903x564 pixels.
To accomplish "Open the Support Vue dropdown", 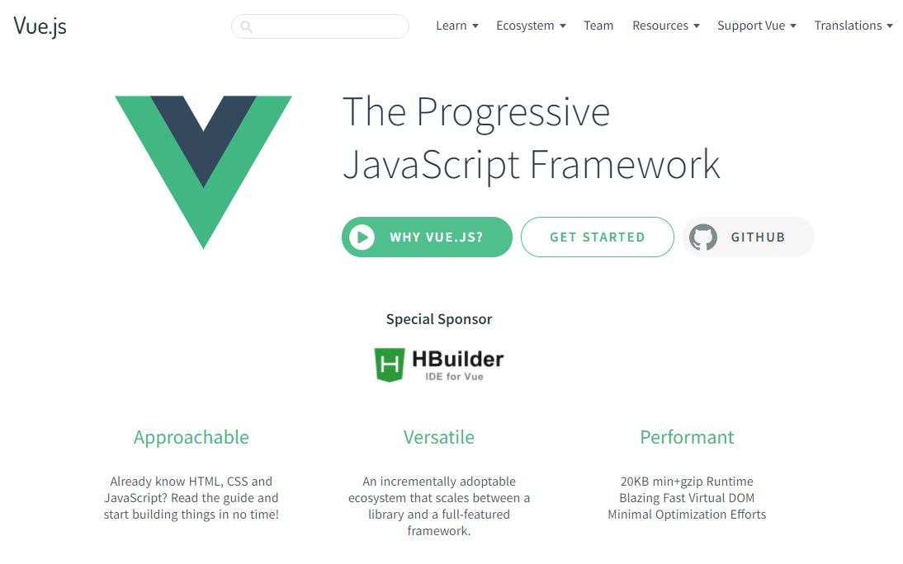I will (x=757, y=26).
